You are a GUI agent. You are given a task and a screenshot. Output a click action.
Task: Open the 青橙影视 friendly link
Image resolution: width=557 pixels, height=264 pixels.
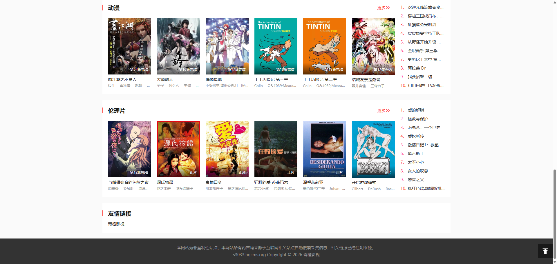[116, 224]
